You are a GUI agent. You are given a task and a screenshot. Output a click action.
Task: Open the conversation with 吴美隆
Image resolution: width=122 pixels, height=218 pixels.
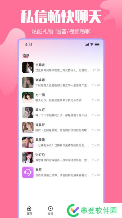(x=61, y=142)
